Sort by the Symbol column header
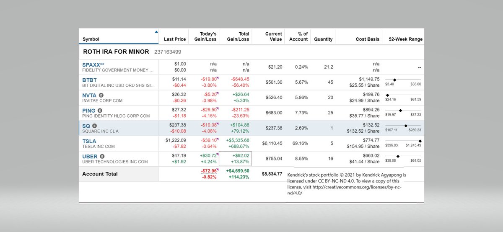 [x=91, y=39]
